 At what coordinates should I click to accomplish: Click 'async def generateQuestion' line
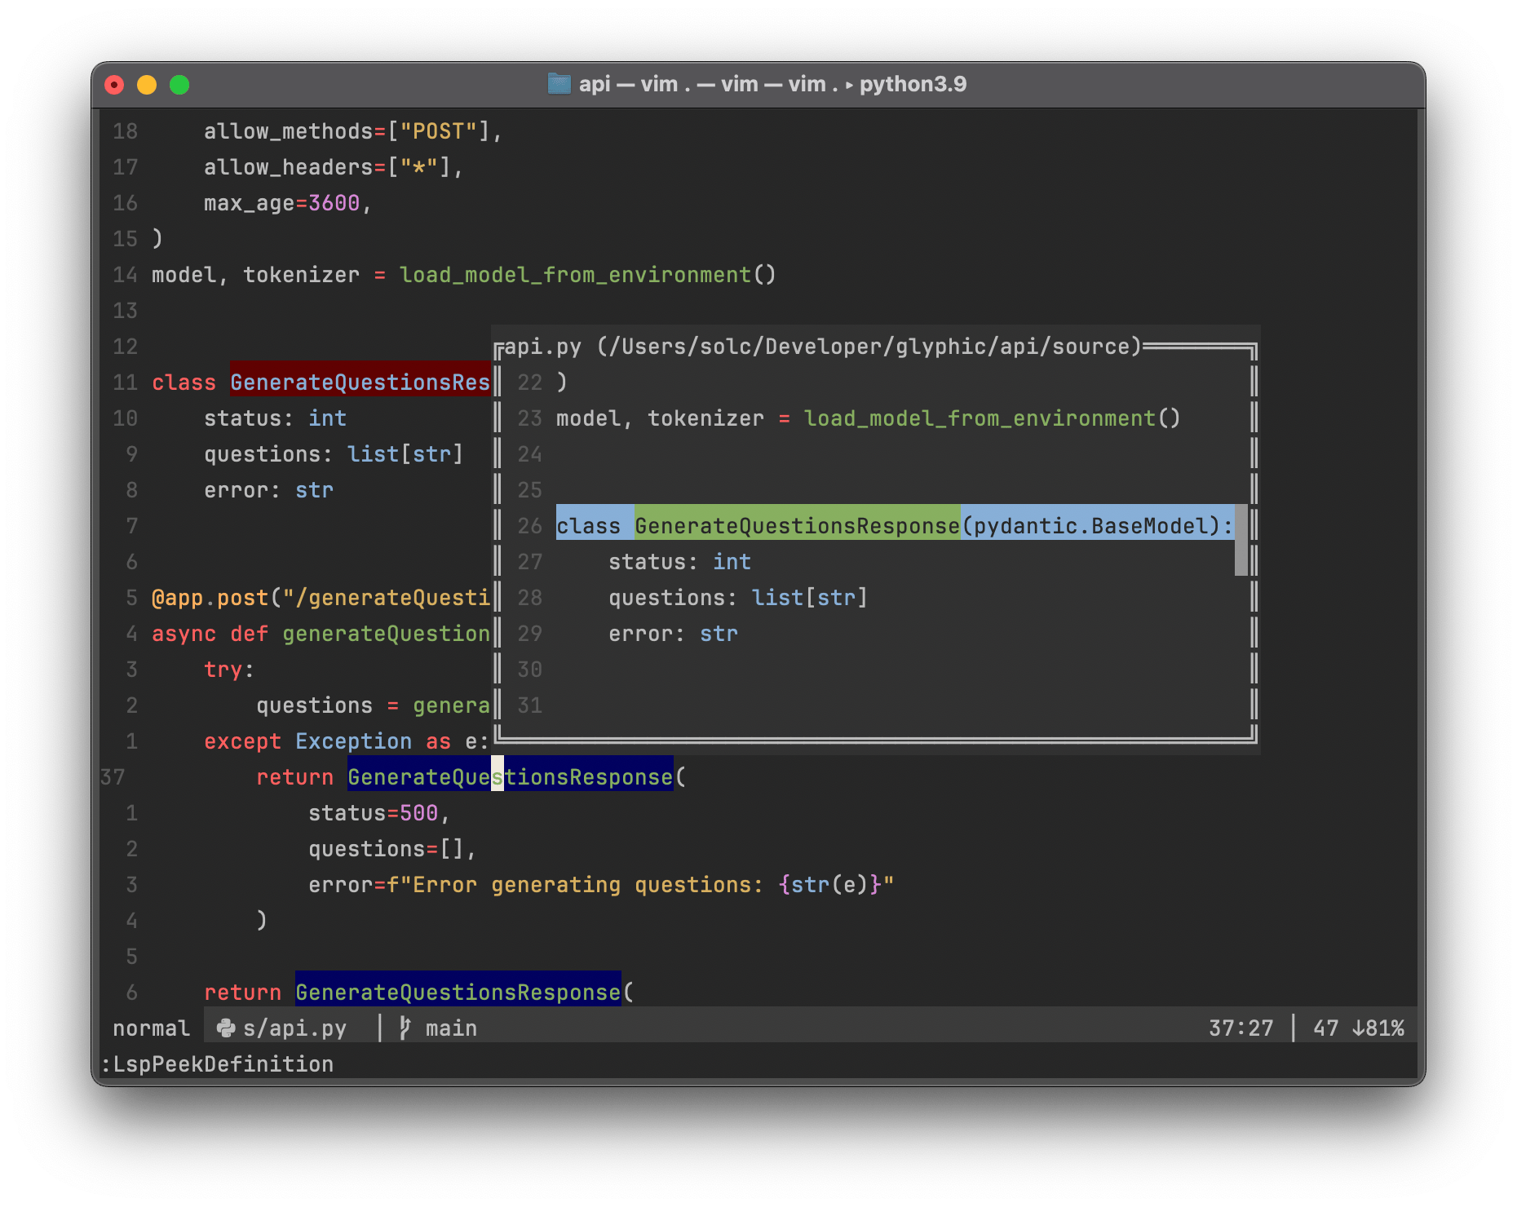pyautogui.click(x=321, y=634)
